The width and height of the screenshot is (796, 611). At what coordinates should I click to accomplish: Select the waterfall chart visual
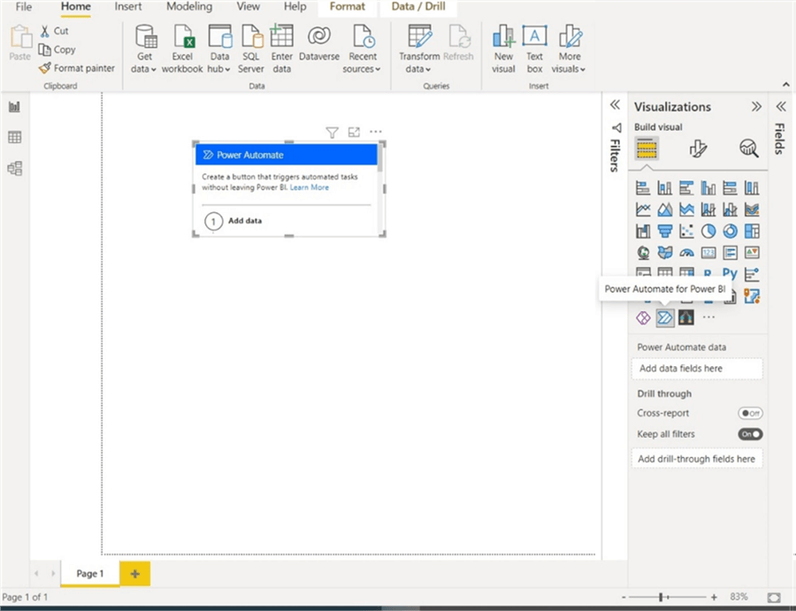point(643,231)
